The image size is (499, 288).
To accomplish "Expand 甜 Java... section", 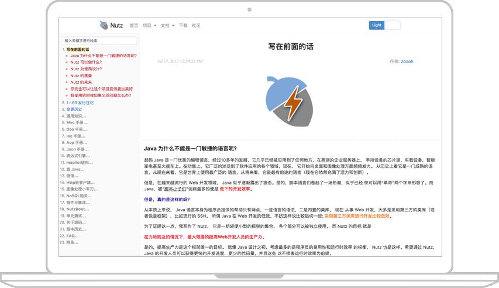I will coord(75,169).
